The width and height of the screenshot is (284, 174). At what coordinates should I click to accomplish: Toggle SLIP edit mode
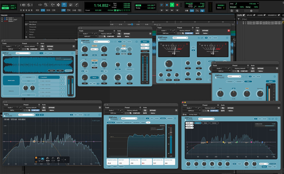(5, 8)
